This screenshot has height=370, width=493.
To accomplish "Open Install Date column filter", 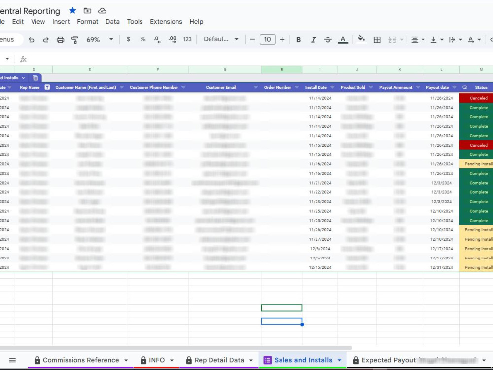I will point(332,87).
